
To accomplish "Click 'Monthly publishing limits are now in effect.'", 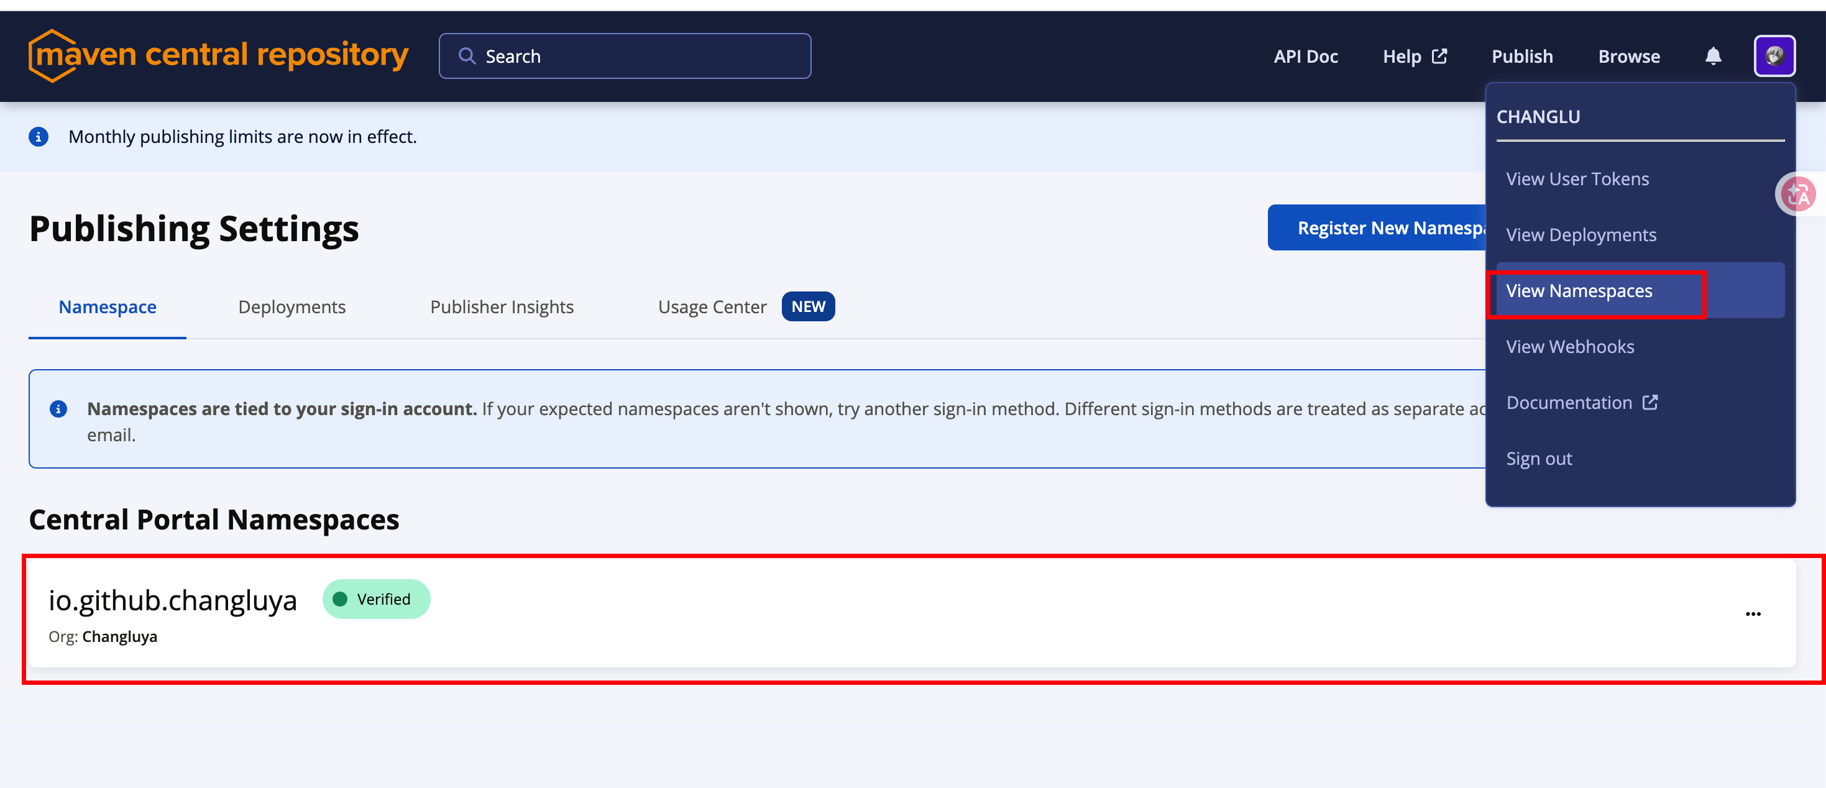I will pos(242,137).
